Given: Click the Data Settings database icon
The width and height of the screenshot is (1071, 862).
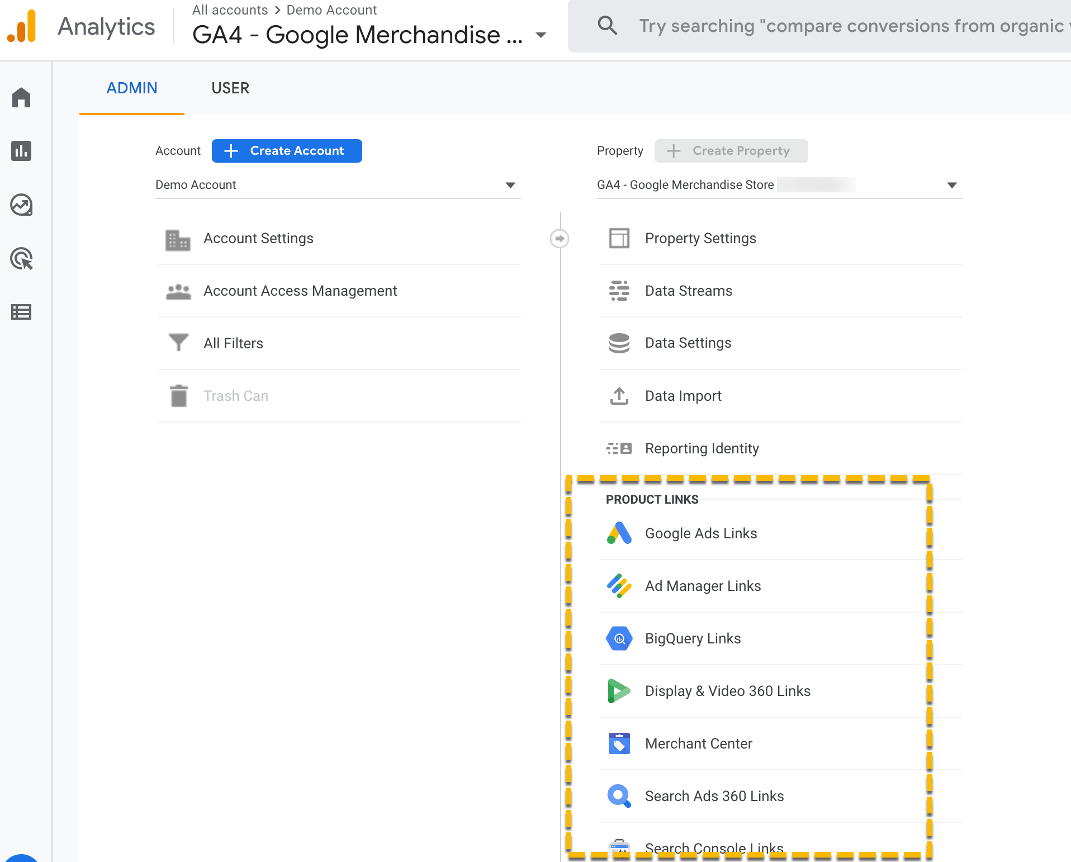Looking at the screenshot, I should click(619, 343).
